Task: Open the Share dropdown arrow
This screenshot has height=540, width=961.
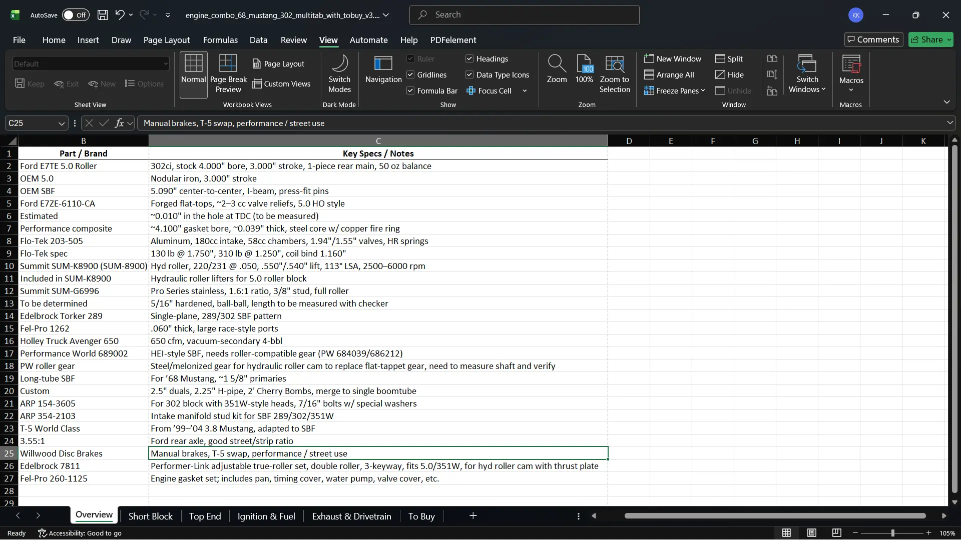Action: [949, 39]
